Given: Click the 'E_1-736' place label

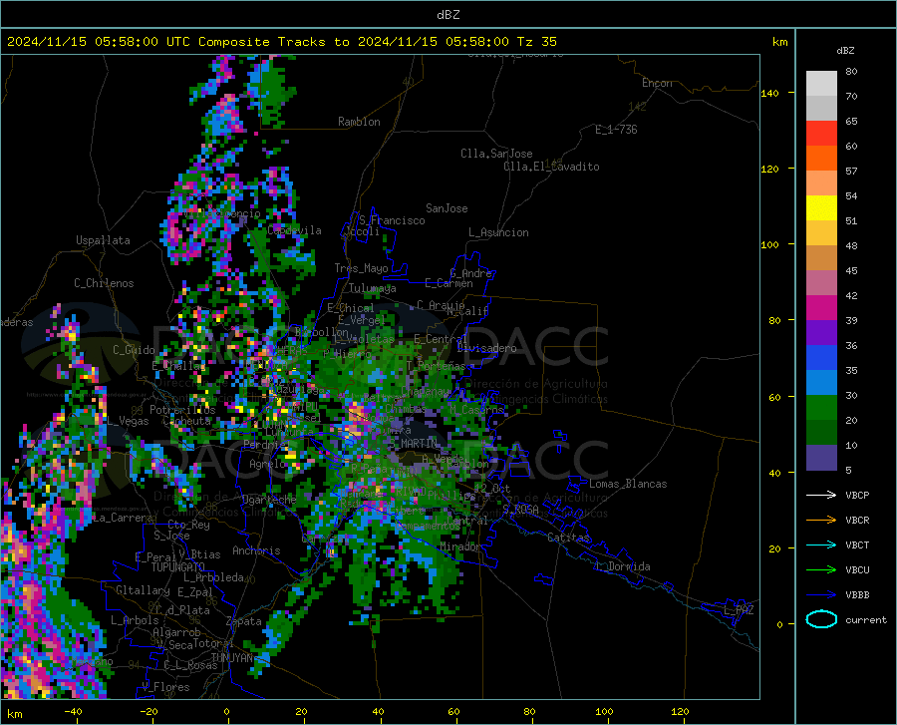Looking at the screenshot, I should tap(616, 130).
